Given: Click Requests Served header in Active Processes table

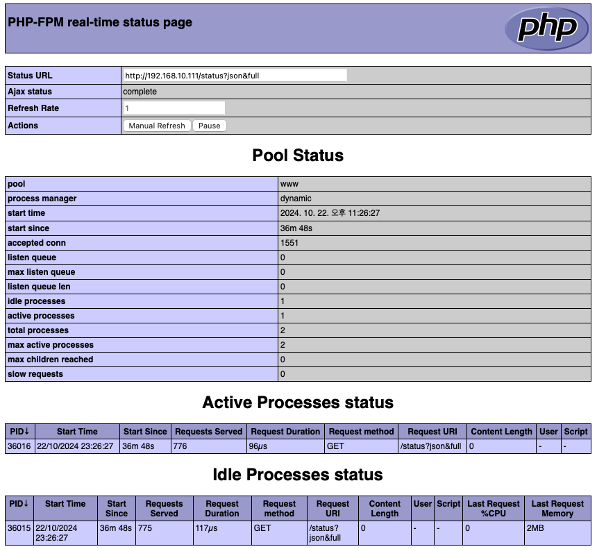Looking at the screenshot, I should point(209,432).
